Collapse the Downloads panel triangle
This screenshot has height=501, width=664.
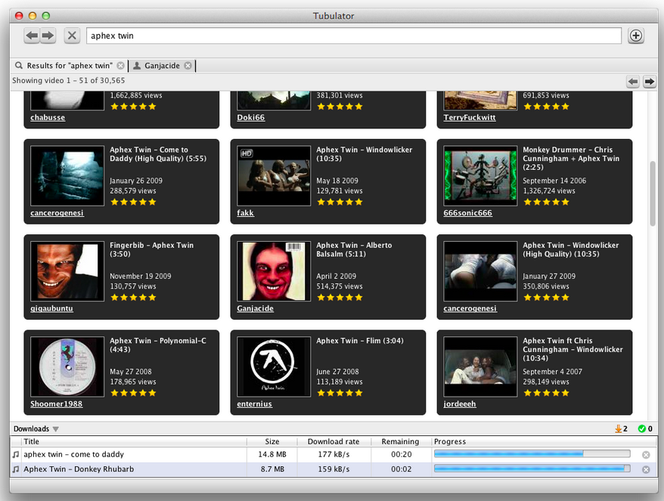55,429
